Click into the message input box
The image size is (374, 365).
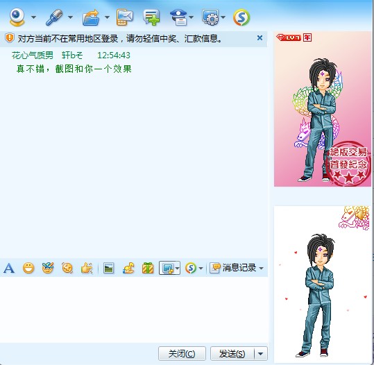pos(133,309)
